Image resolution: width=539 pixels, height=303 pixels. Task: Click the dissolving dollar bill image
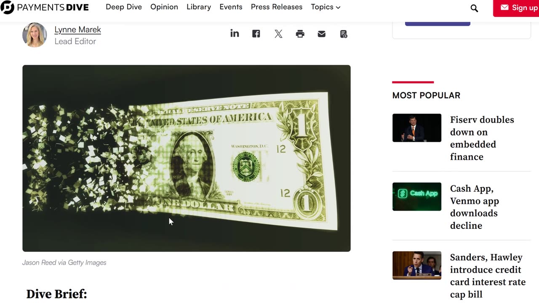pos(186,158)
